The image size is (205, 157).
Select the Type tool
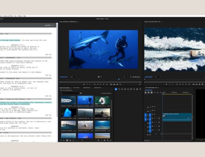140,89
